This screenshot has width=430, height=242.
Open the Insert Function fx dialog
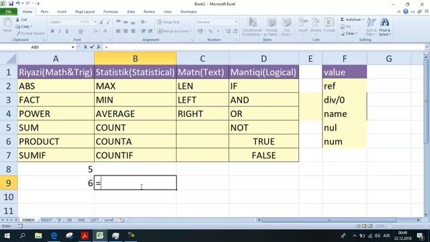pyautogui.click(x=99, y=47)
